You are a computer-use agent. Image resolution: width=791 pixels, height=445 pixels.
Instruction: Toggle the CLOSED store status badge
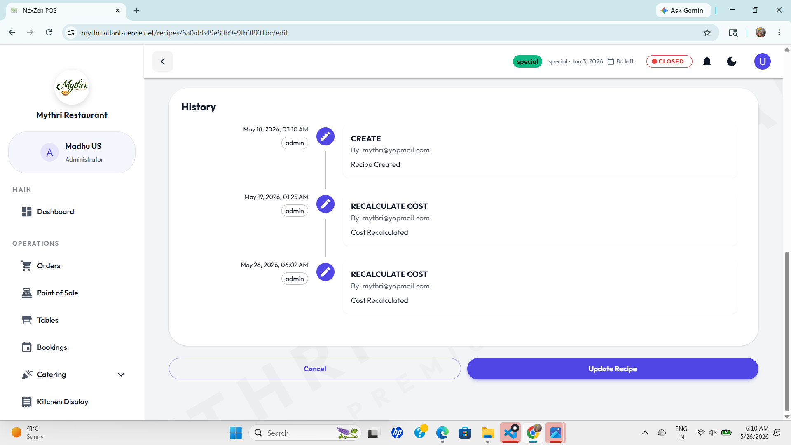(x=669, y=61)
